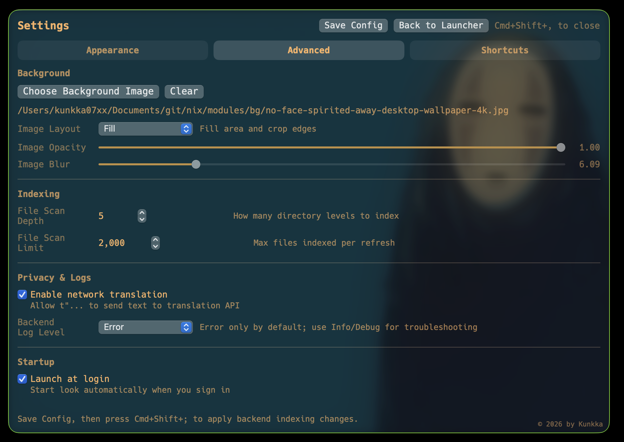The image size is (624, 442).
Task: Click Save Config
Action: pos(353,25)
